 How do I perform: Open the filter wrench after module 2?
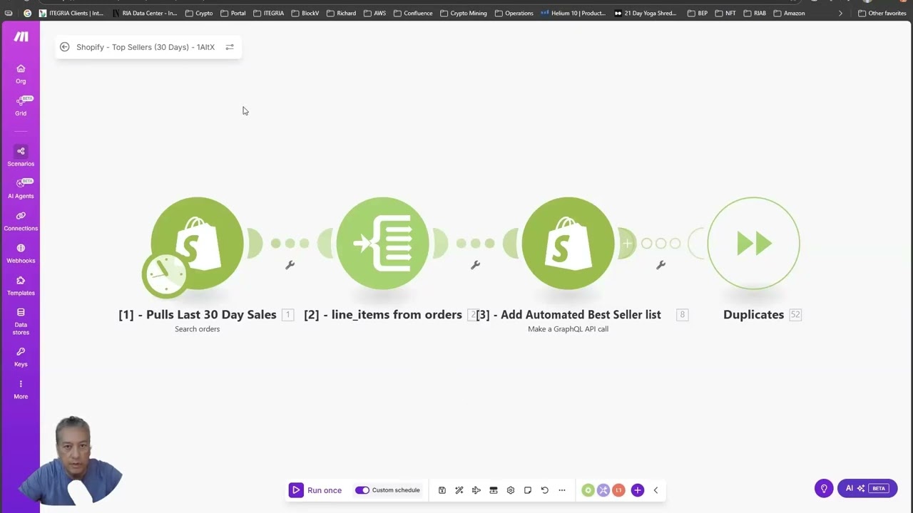tap(475, 265)
